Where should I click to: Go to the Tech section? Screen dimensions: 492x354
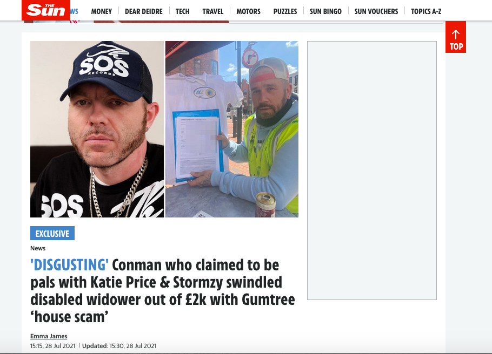point(182,11)
